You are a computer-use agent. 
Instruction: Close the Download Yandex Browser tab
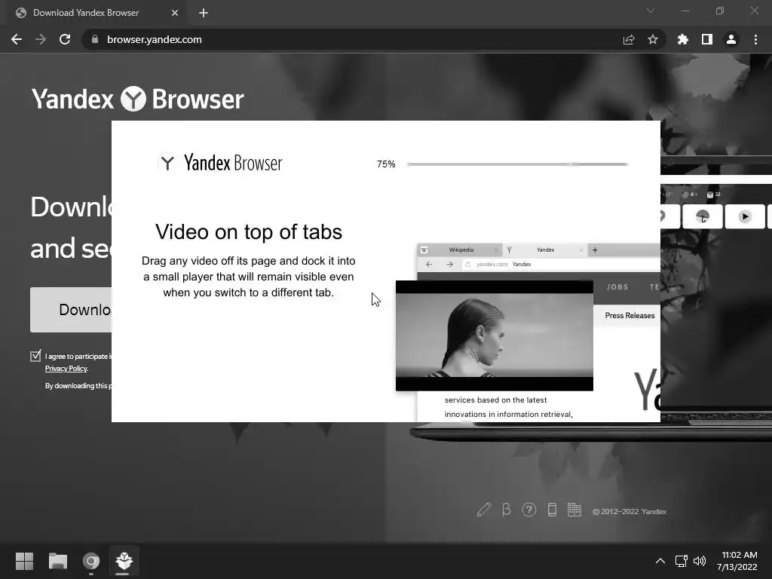(x=175, y=13)
